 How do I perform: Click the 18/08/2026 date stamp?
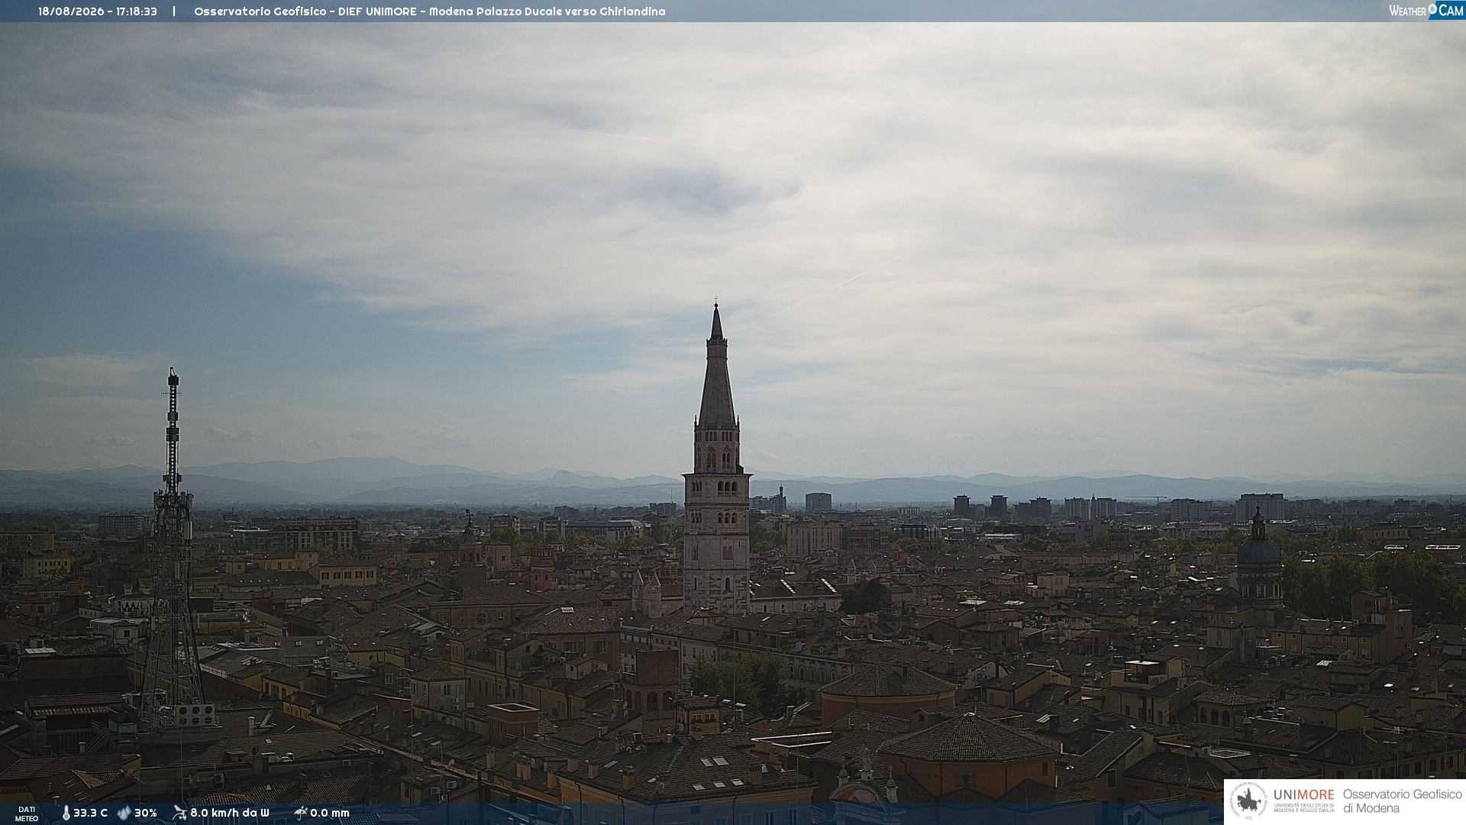(x=71, y=11)
